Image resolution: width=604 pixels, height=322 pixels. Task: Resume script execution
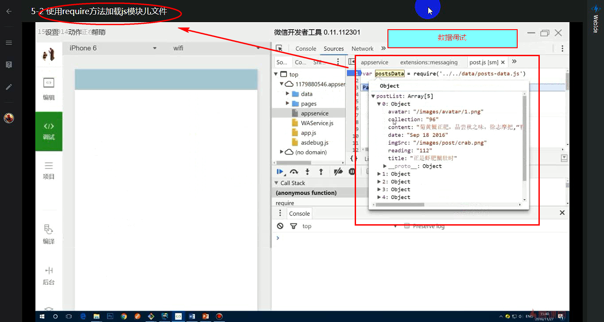pyautogui.click(x=280, y=172)
